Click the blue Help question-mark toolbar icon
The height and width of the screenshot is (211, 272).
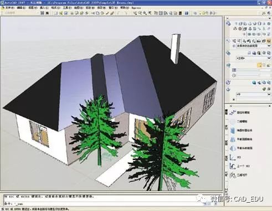(187, 13)
